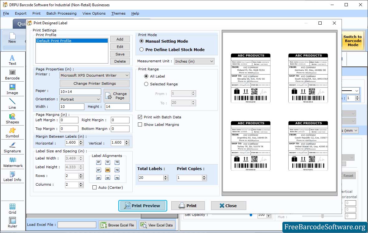Adjust the Hue slider in background
This screenshot has width=368, height=233.
point(323,216)
